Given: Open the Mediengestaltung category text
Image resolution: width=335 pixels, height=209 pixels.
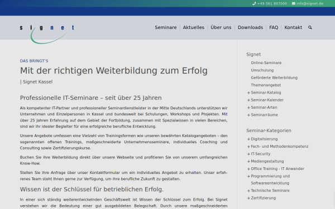Looking at the screenshot, I should click(267, 162).
